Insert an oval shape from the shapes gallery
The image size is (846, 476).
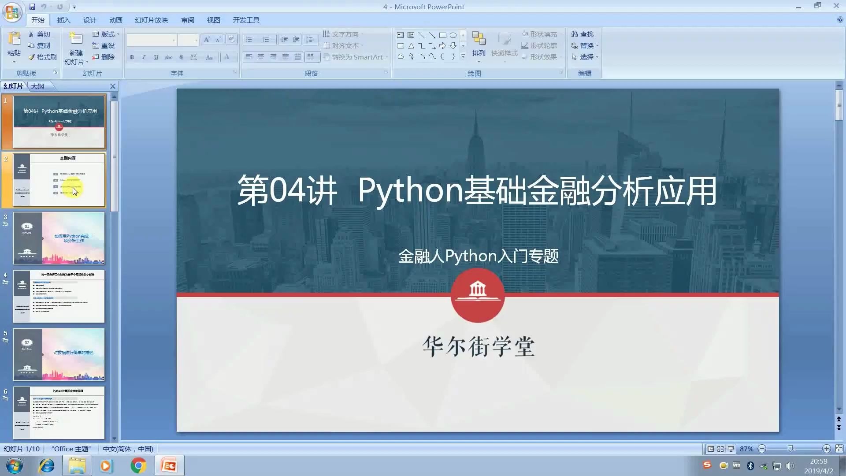click(x=454, y=35)
